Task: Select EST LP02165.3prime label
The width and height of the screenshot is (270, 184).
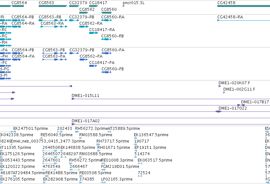Action: point(117,179)
